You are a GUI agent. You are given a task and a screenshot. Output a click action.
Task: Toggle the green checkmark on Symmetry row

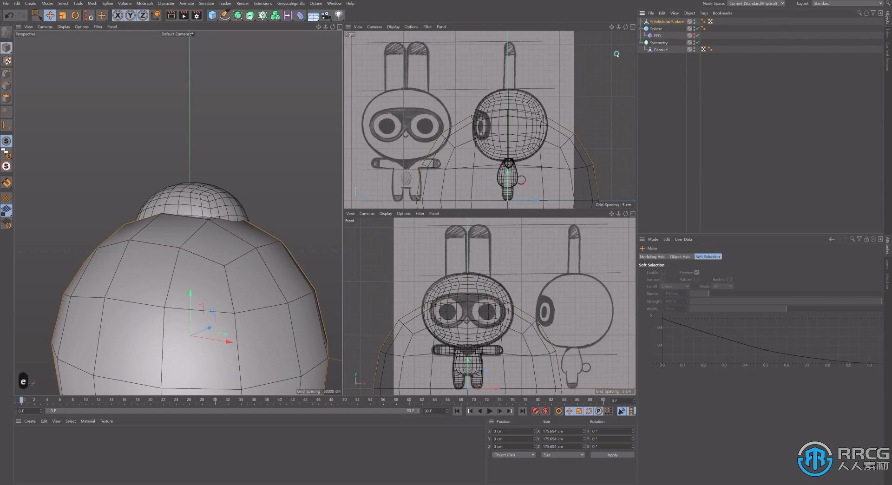(x=697, y=42)
